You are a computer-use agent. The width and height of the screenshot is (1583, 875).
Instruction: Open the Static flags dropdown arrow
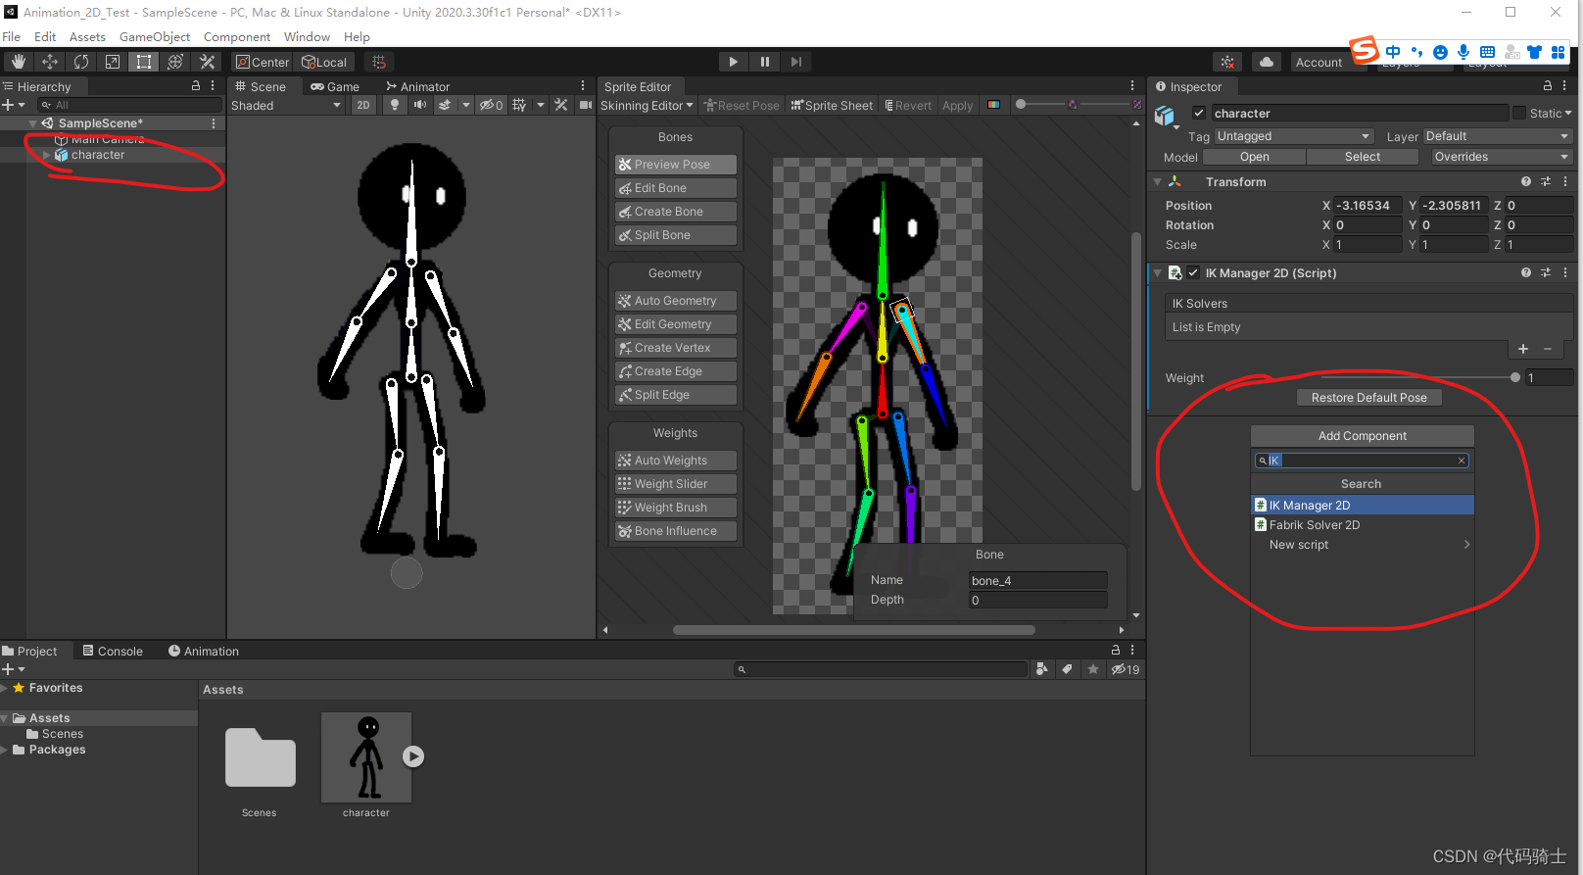pyautogui.click(x=1568, y=113)
